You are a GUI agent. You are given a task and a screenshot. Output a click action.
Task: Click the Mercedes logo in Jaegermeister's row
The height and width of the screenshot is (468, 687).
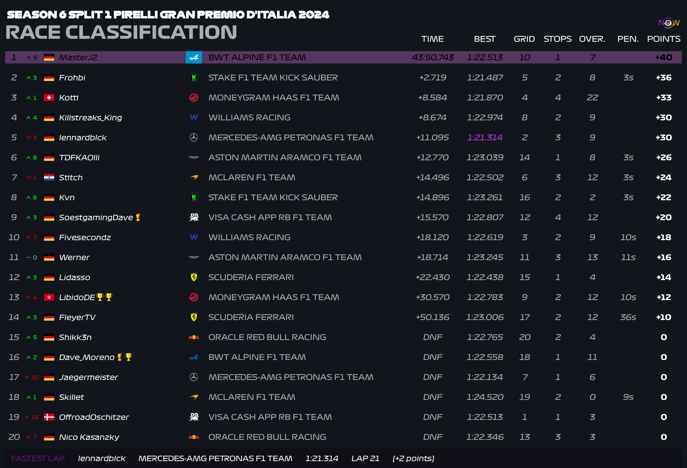pos(194,377)
